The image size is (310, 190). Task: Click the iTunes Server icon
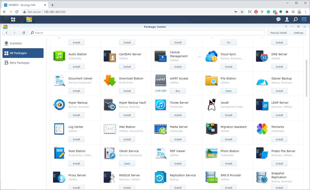[x=160, y=105]
